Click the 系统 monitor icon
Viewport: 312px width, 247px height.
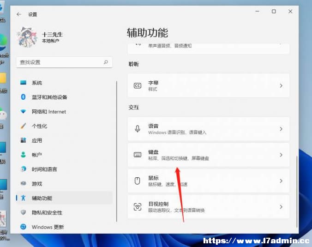click(23, 82)
